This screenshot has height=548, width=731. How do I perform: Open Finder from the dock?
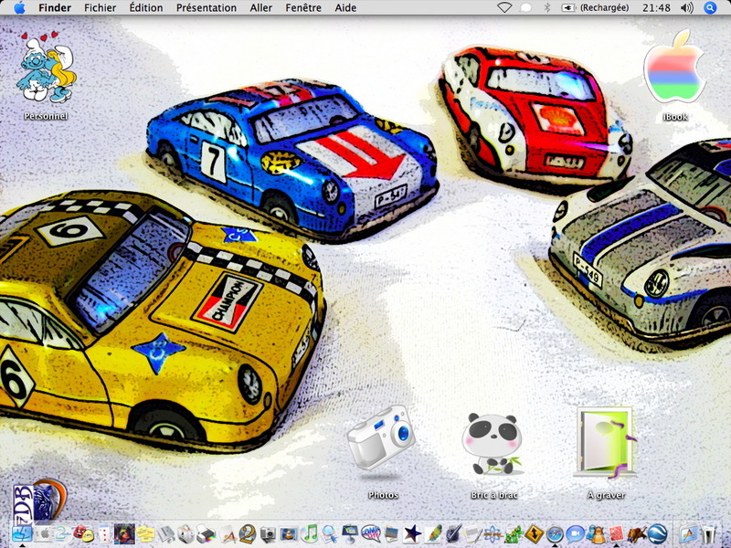click(21, 533)
